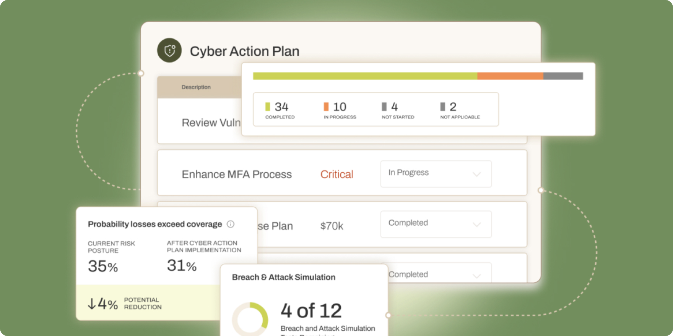Open the Review Vuln action item

[x=211, y=123]
